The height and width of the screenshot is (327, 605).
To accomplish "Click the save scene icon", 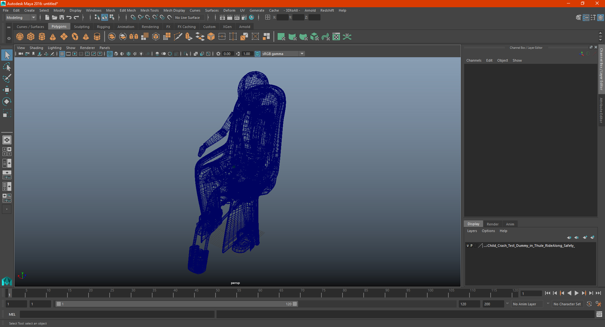I will click(62, 18).
